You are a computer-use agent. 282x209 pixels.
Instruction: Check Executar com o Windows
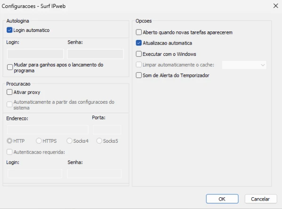[x=139, y=54]
